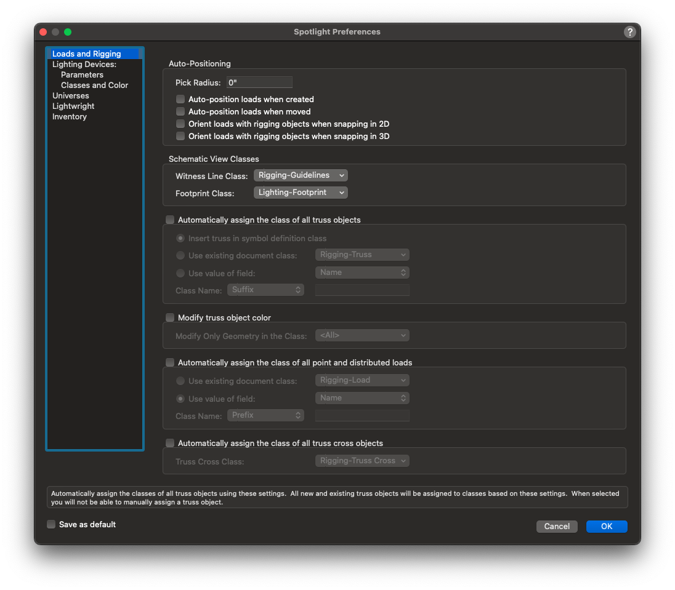Click the help question mark icon
Screen dimensions: 675x590
coord(629,32)
